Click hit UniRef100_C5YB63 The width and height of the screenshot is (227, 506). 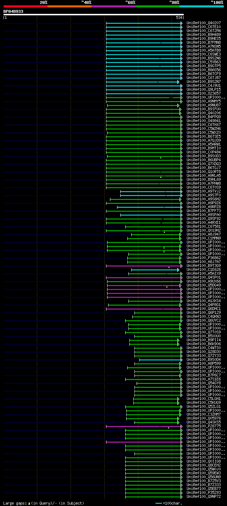pos(204,62)
